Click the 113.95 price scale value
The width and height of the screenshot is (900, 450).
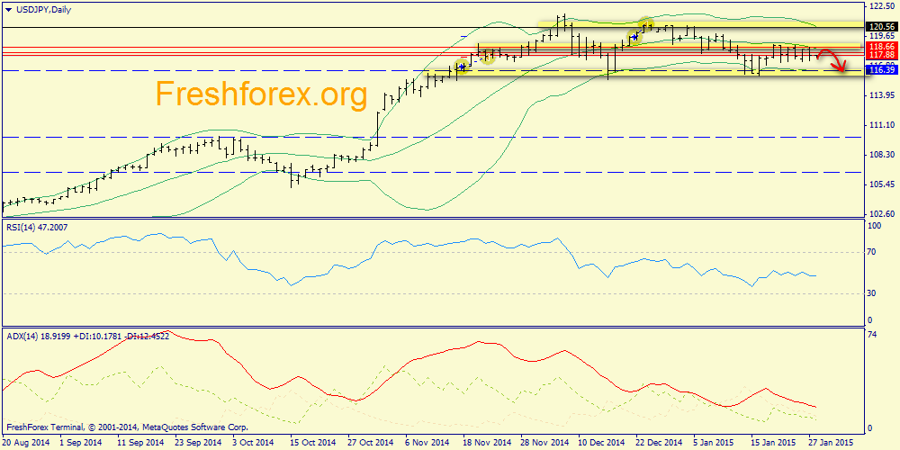(x=883, y=94)
